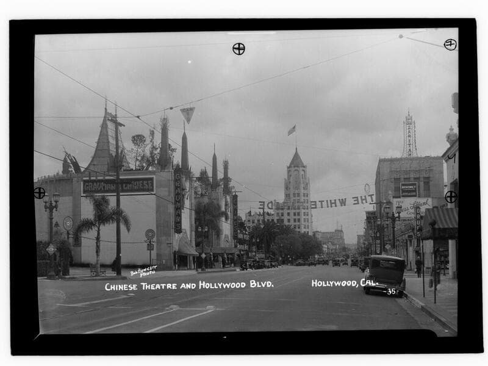Click the crosshair registration mark at top center
Screen dimensions: 488x366
pyautogui.click(x=239, y=49)
